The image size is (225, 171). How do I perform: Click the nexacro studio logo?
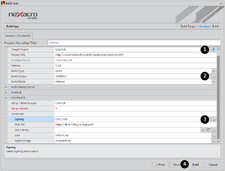(x=23, y=16)
